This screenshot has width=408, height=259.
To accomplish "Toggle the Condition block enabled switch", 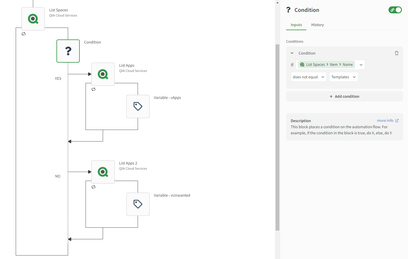I will point(395,10).
